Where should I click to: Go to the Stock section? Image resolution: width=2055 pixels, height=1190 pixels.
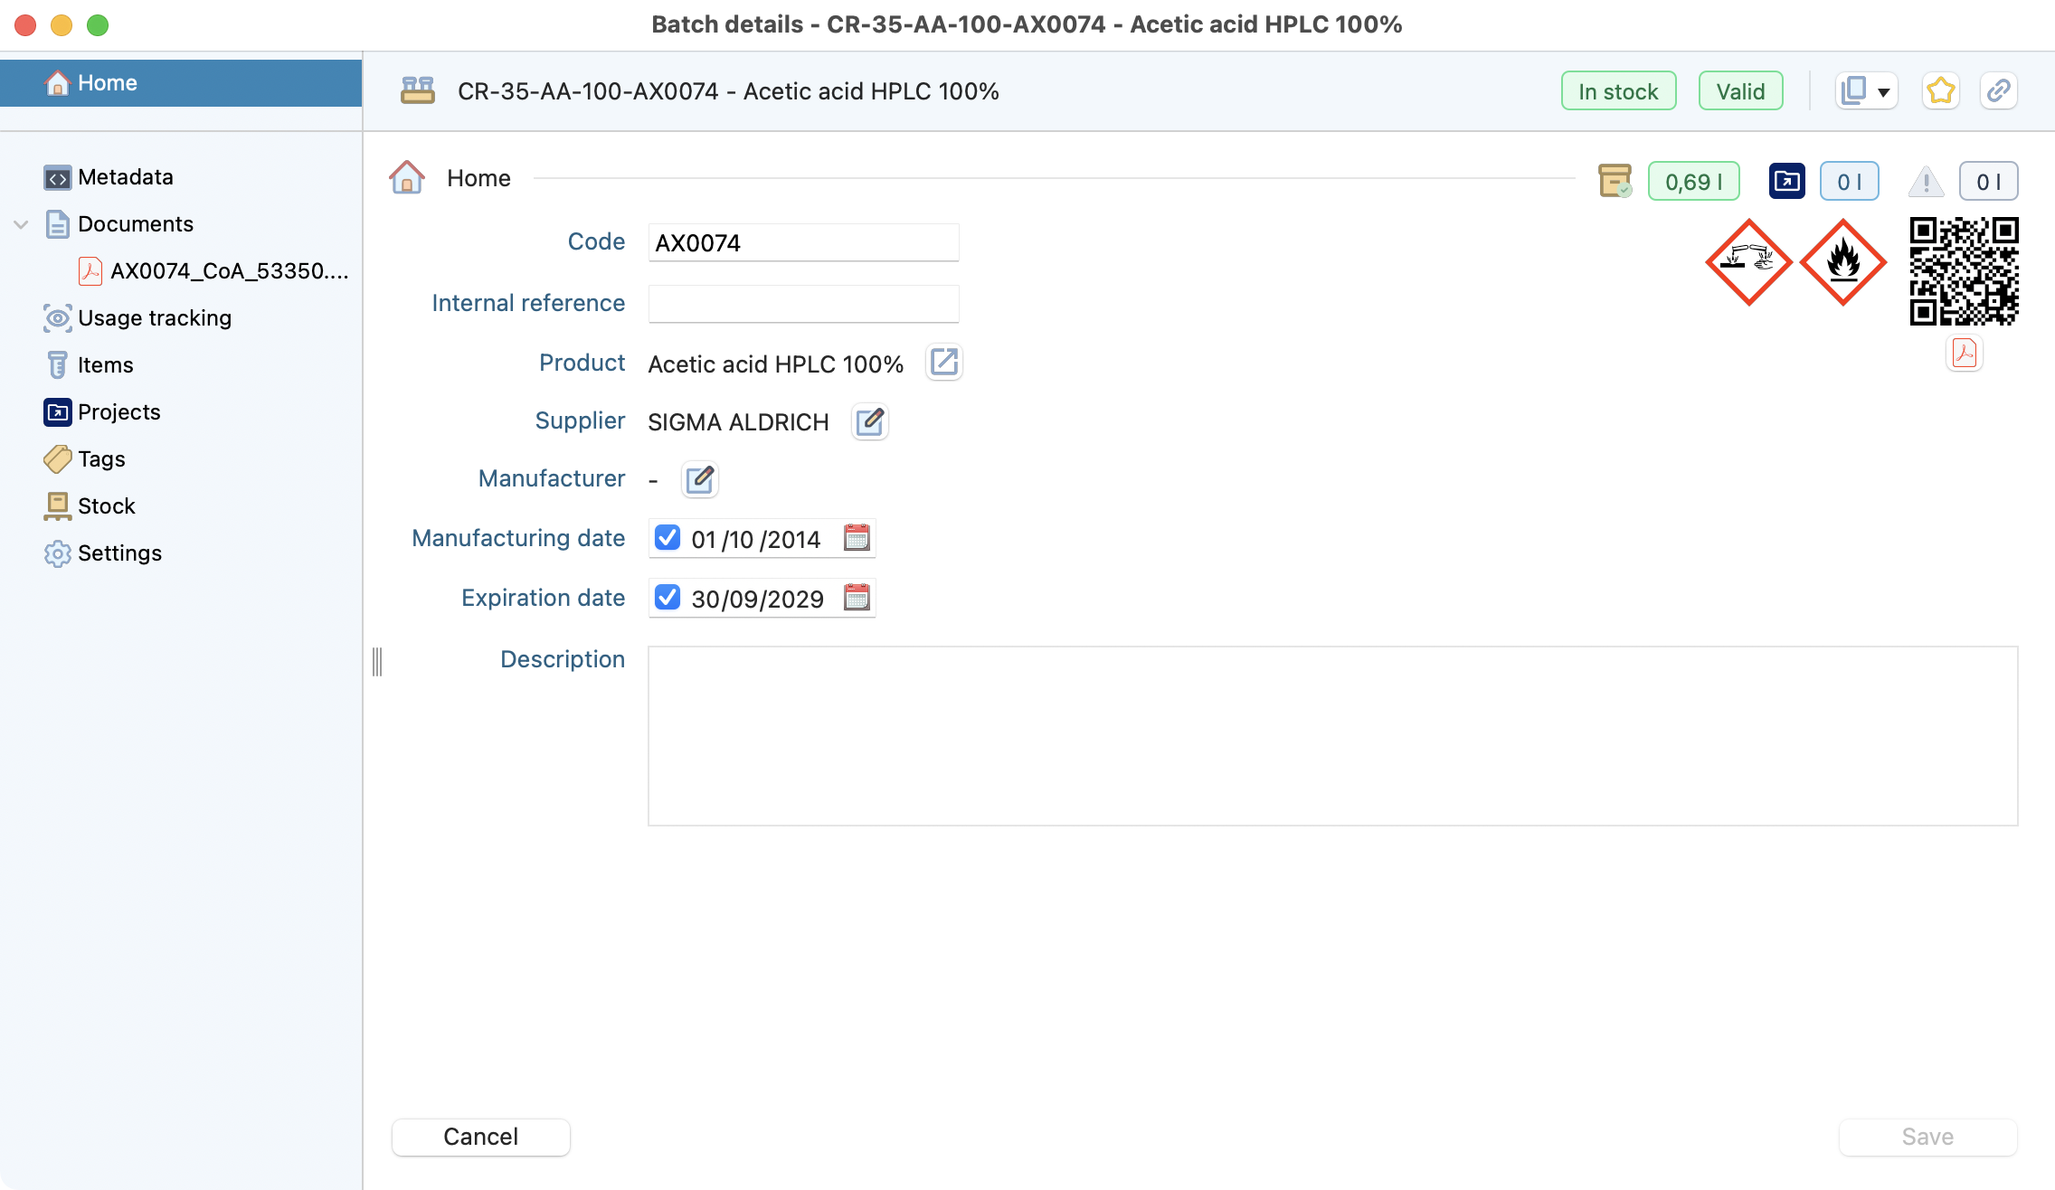pos(106,506)
